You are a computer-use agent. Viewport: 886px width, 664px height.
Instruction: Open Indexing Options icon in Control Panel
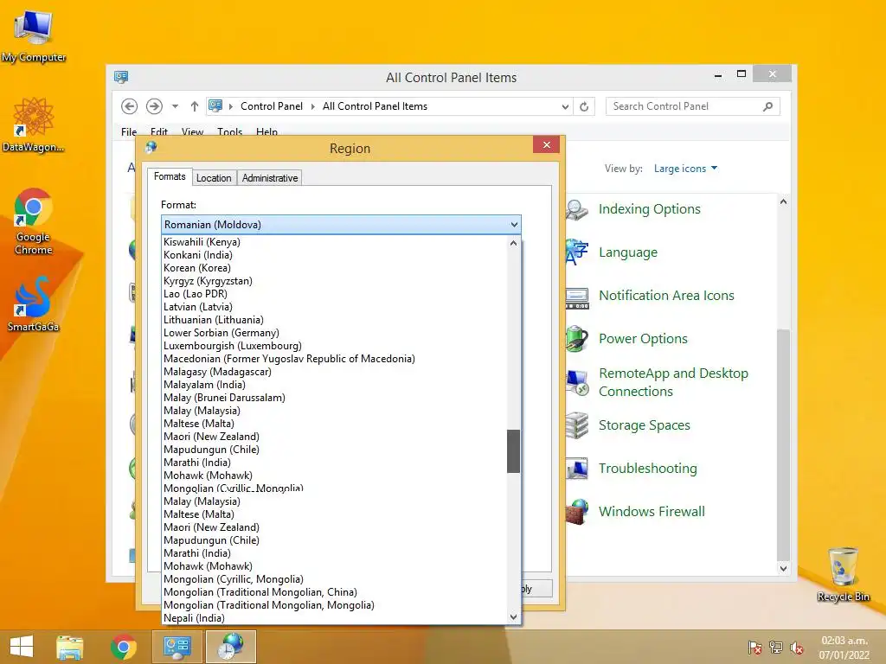[577, 209]
